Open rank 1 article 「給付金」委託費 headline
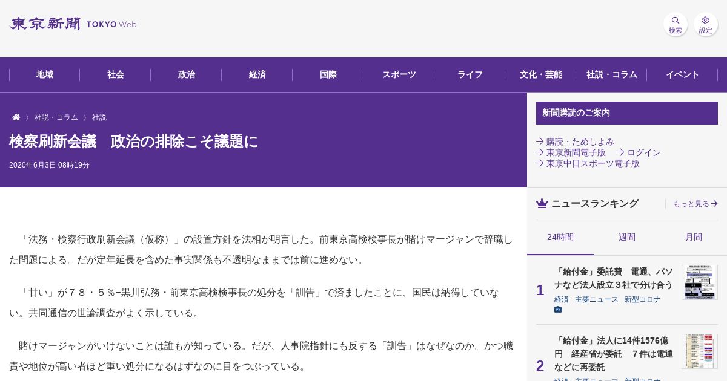Image resolution: width=727 pixels, height=381 pixels. click(614, 278)
